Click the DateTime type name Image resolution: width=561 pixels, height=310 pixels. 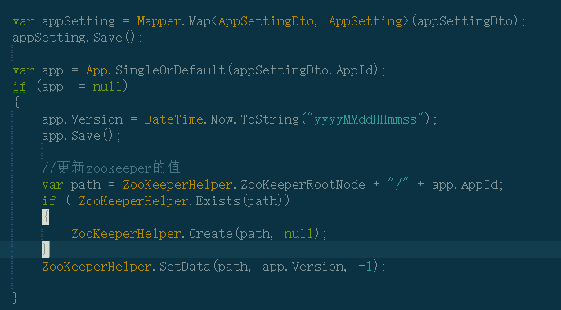(x=173, y=119)
